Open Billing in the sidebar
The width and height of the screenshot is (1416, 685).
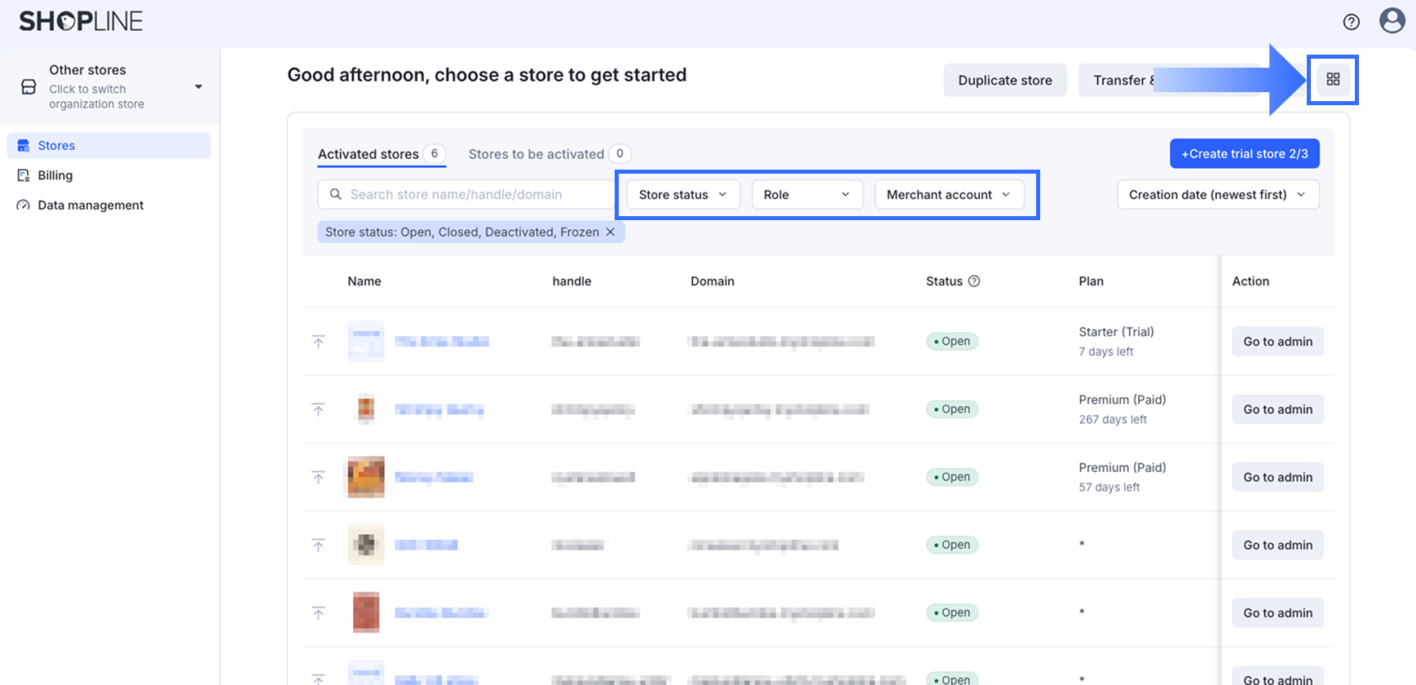click(x=55, y=175)
